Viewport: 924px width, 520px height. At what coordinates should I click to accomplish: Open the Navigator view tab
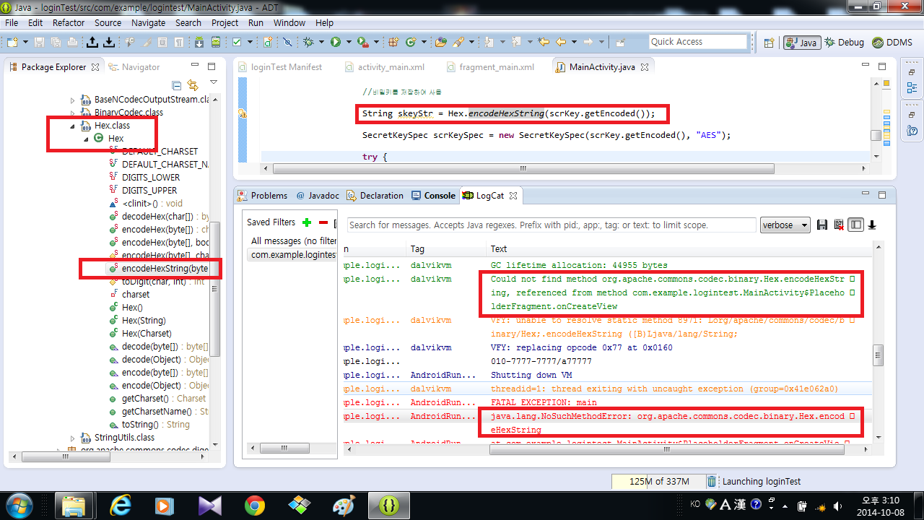point(134,67)
